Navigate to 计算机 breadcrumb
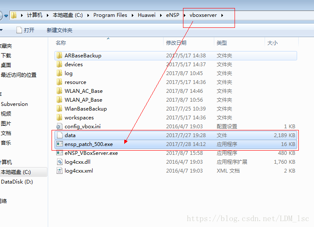The height and width of the screenshot is (227, 314). 35,15
